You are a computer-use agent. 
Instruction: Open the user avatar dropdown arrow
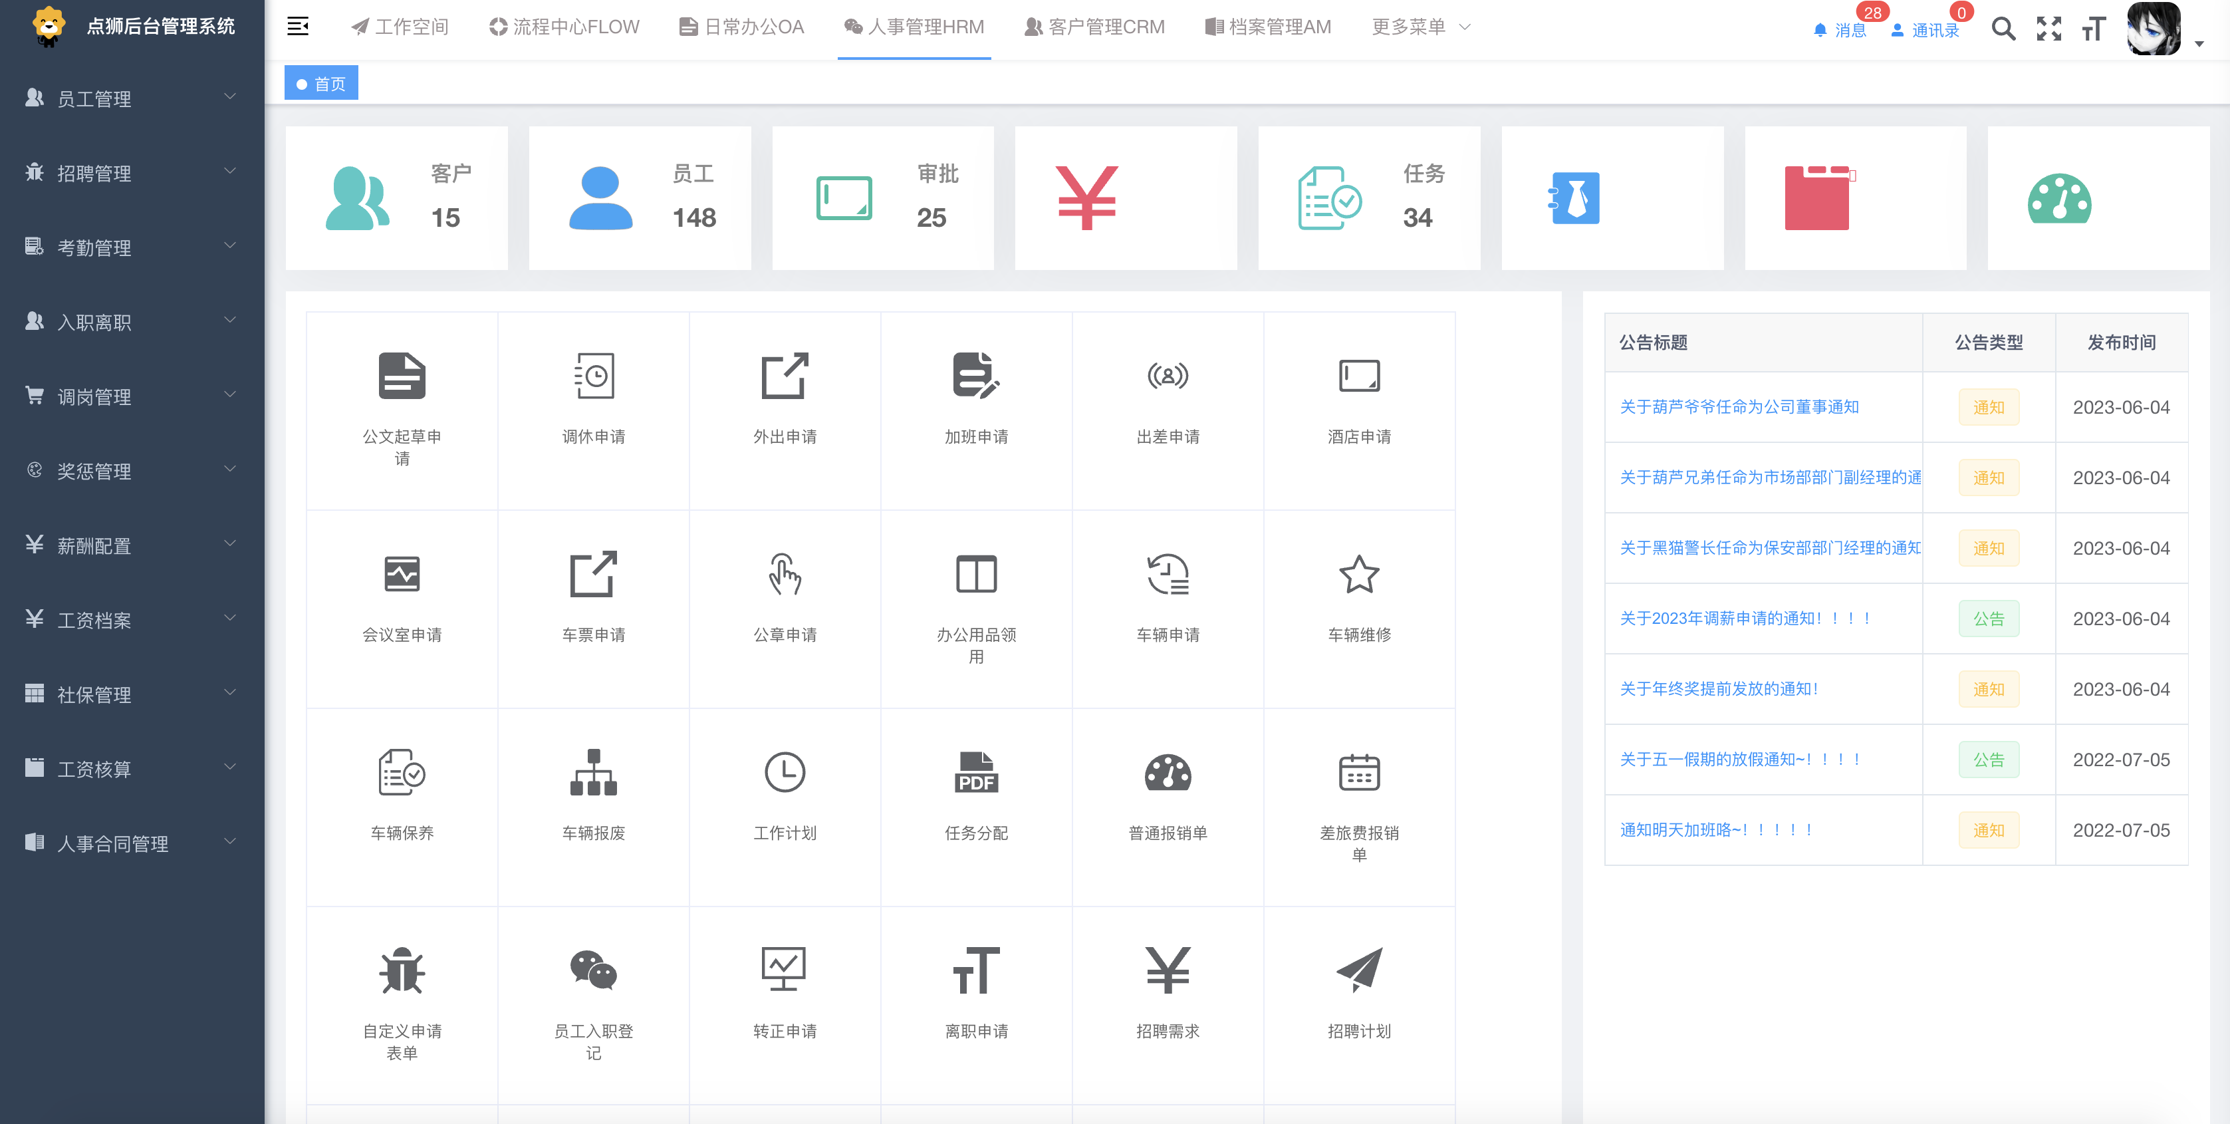[x=2199, y=43]
